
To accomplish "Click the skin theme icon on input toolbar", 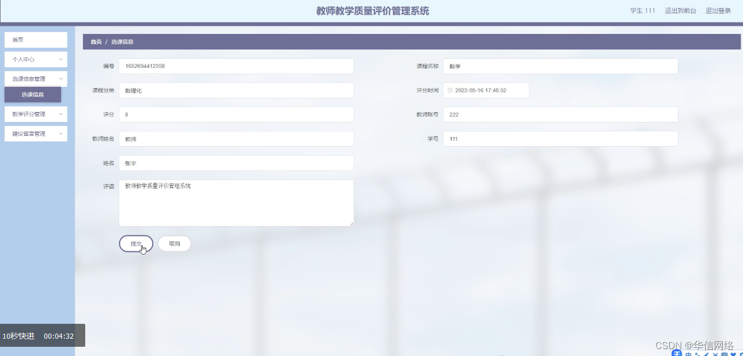I will (x=734, y=353).
